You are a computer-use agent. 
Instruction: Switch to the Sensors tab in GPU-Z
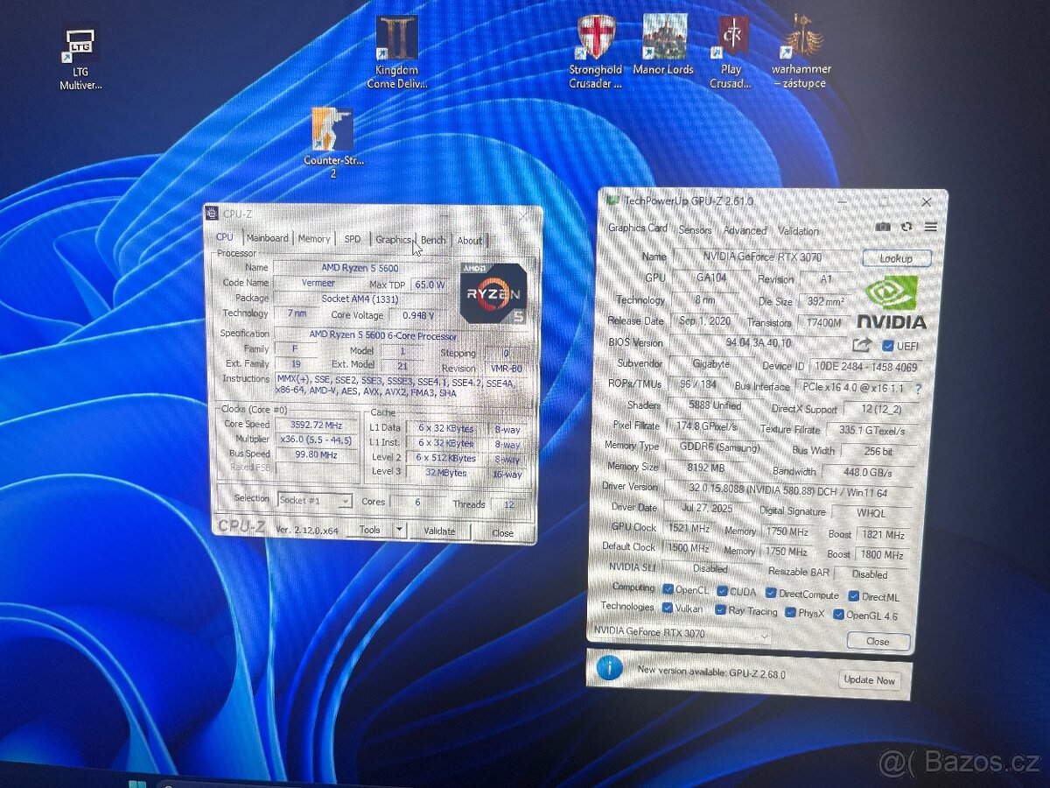[x=696, y=229]
